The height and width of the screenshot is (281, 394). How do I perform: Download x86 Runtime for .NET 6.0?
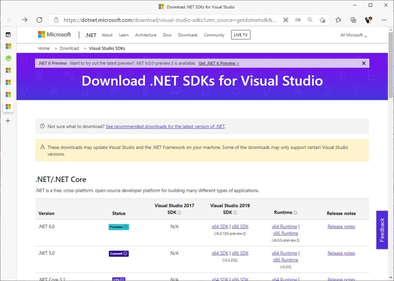[285, 233]
